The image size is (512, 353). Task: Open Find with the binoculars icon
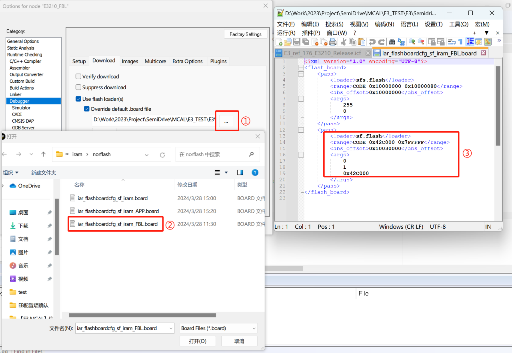pos(392,42)
